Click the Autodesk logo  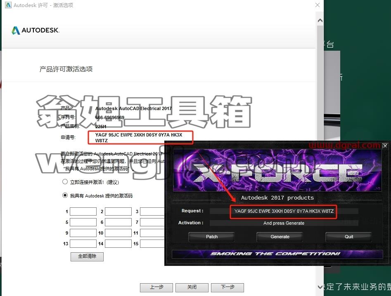[x=36, y=30]
